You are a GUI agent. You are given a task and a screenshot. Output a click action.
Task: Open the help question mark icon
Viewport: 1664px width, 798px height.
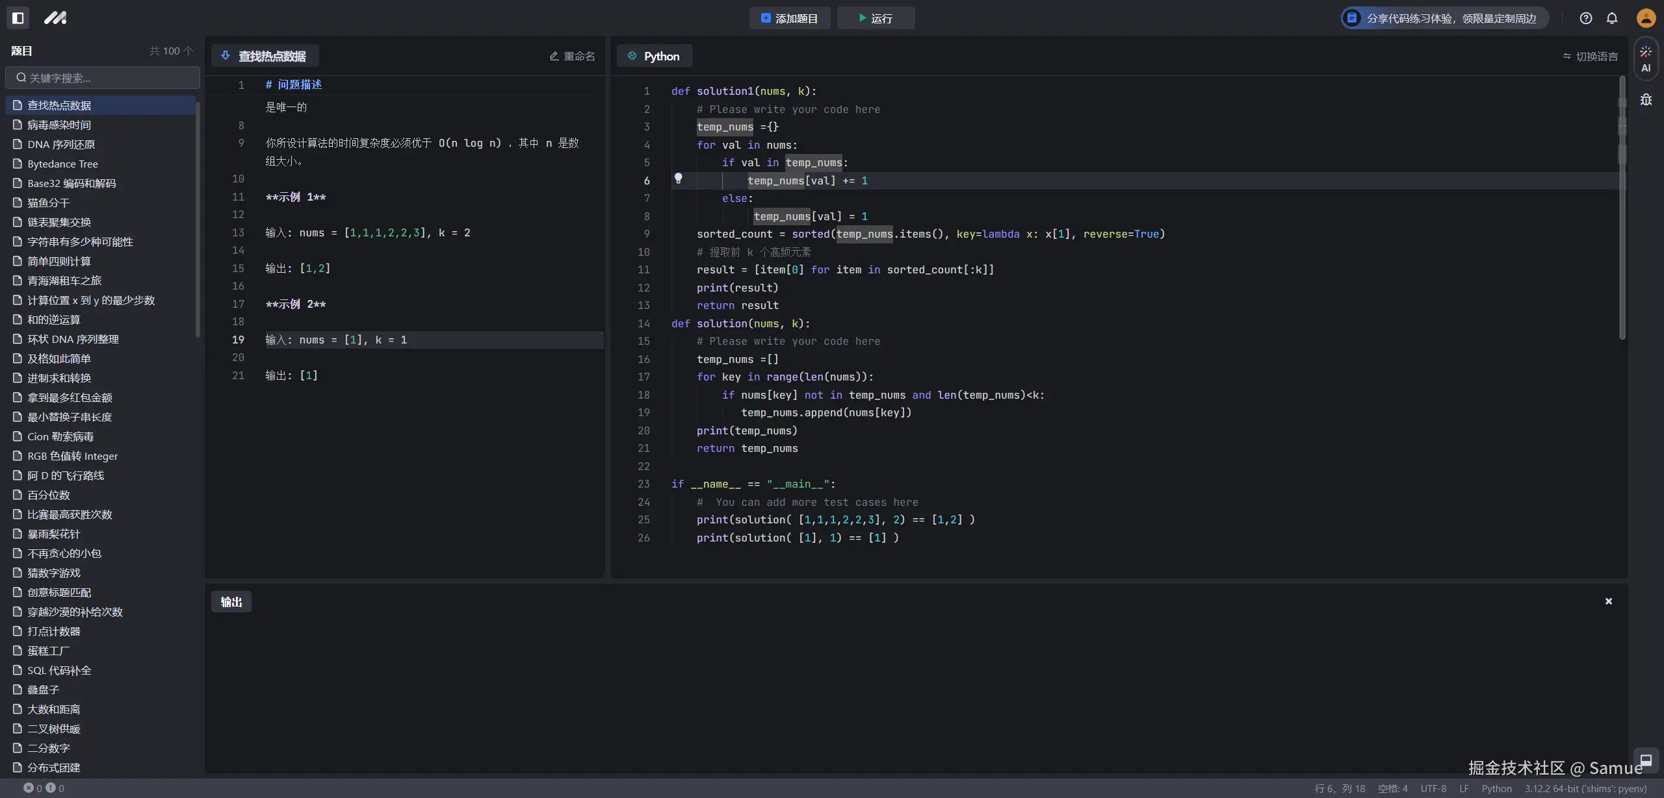[x=1585, y=18]
